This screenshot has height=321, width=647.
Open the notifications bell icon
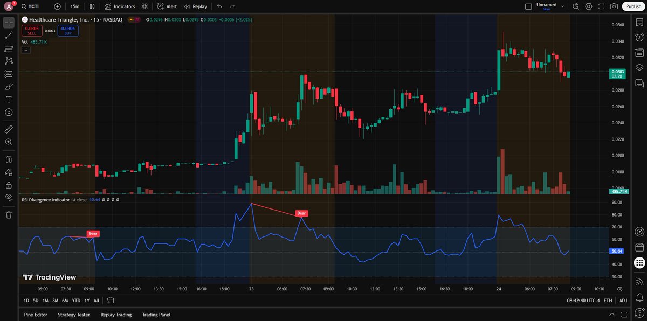click(x=639, y=297)
